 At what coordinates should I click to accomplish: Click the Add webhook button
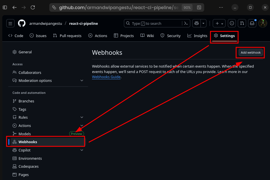[250, 52]
